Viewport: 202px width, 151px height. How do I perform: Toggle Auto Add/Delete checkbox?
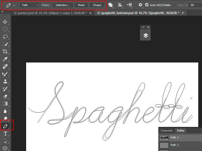[x=147, y=5]
